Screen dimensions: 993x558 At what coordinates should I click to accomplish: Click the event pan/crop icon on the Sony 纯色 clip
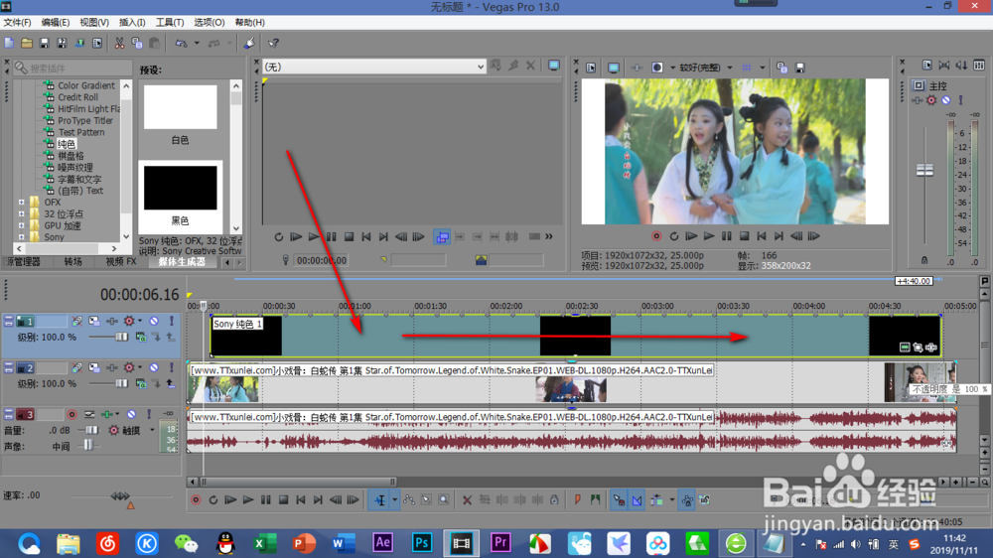tap(918, 348)
